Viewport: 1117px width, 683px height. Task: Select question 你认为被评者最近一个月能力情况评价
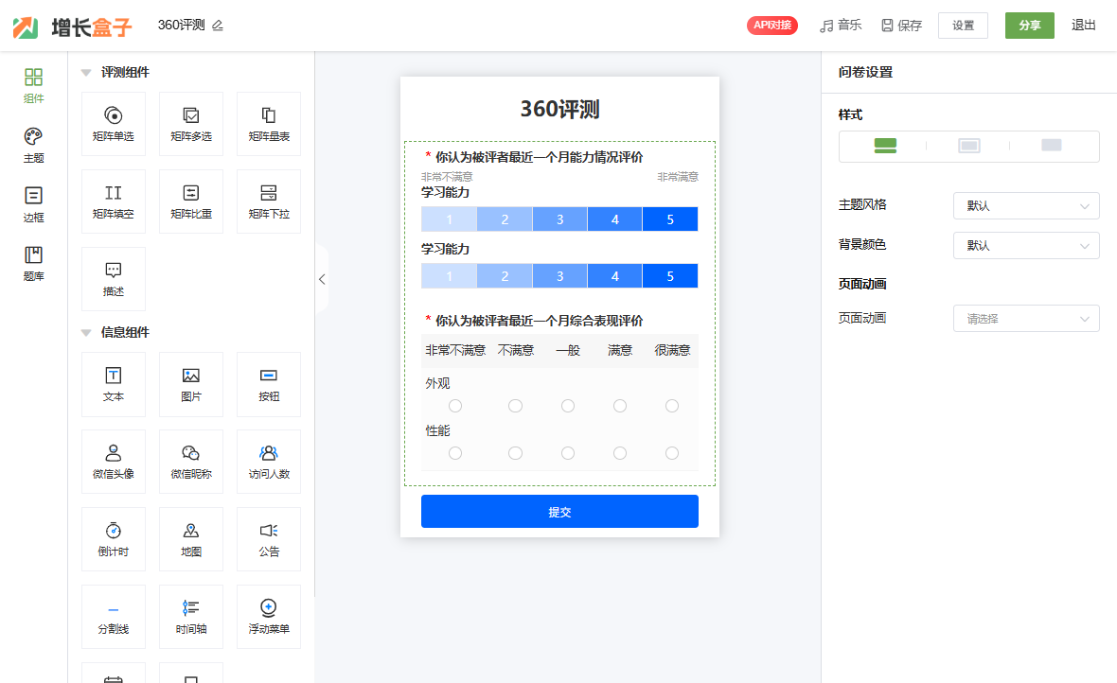(x=540, y=157)
